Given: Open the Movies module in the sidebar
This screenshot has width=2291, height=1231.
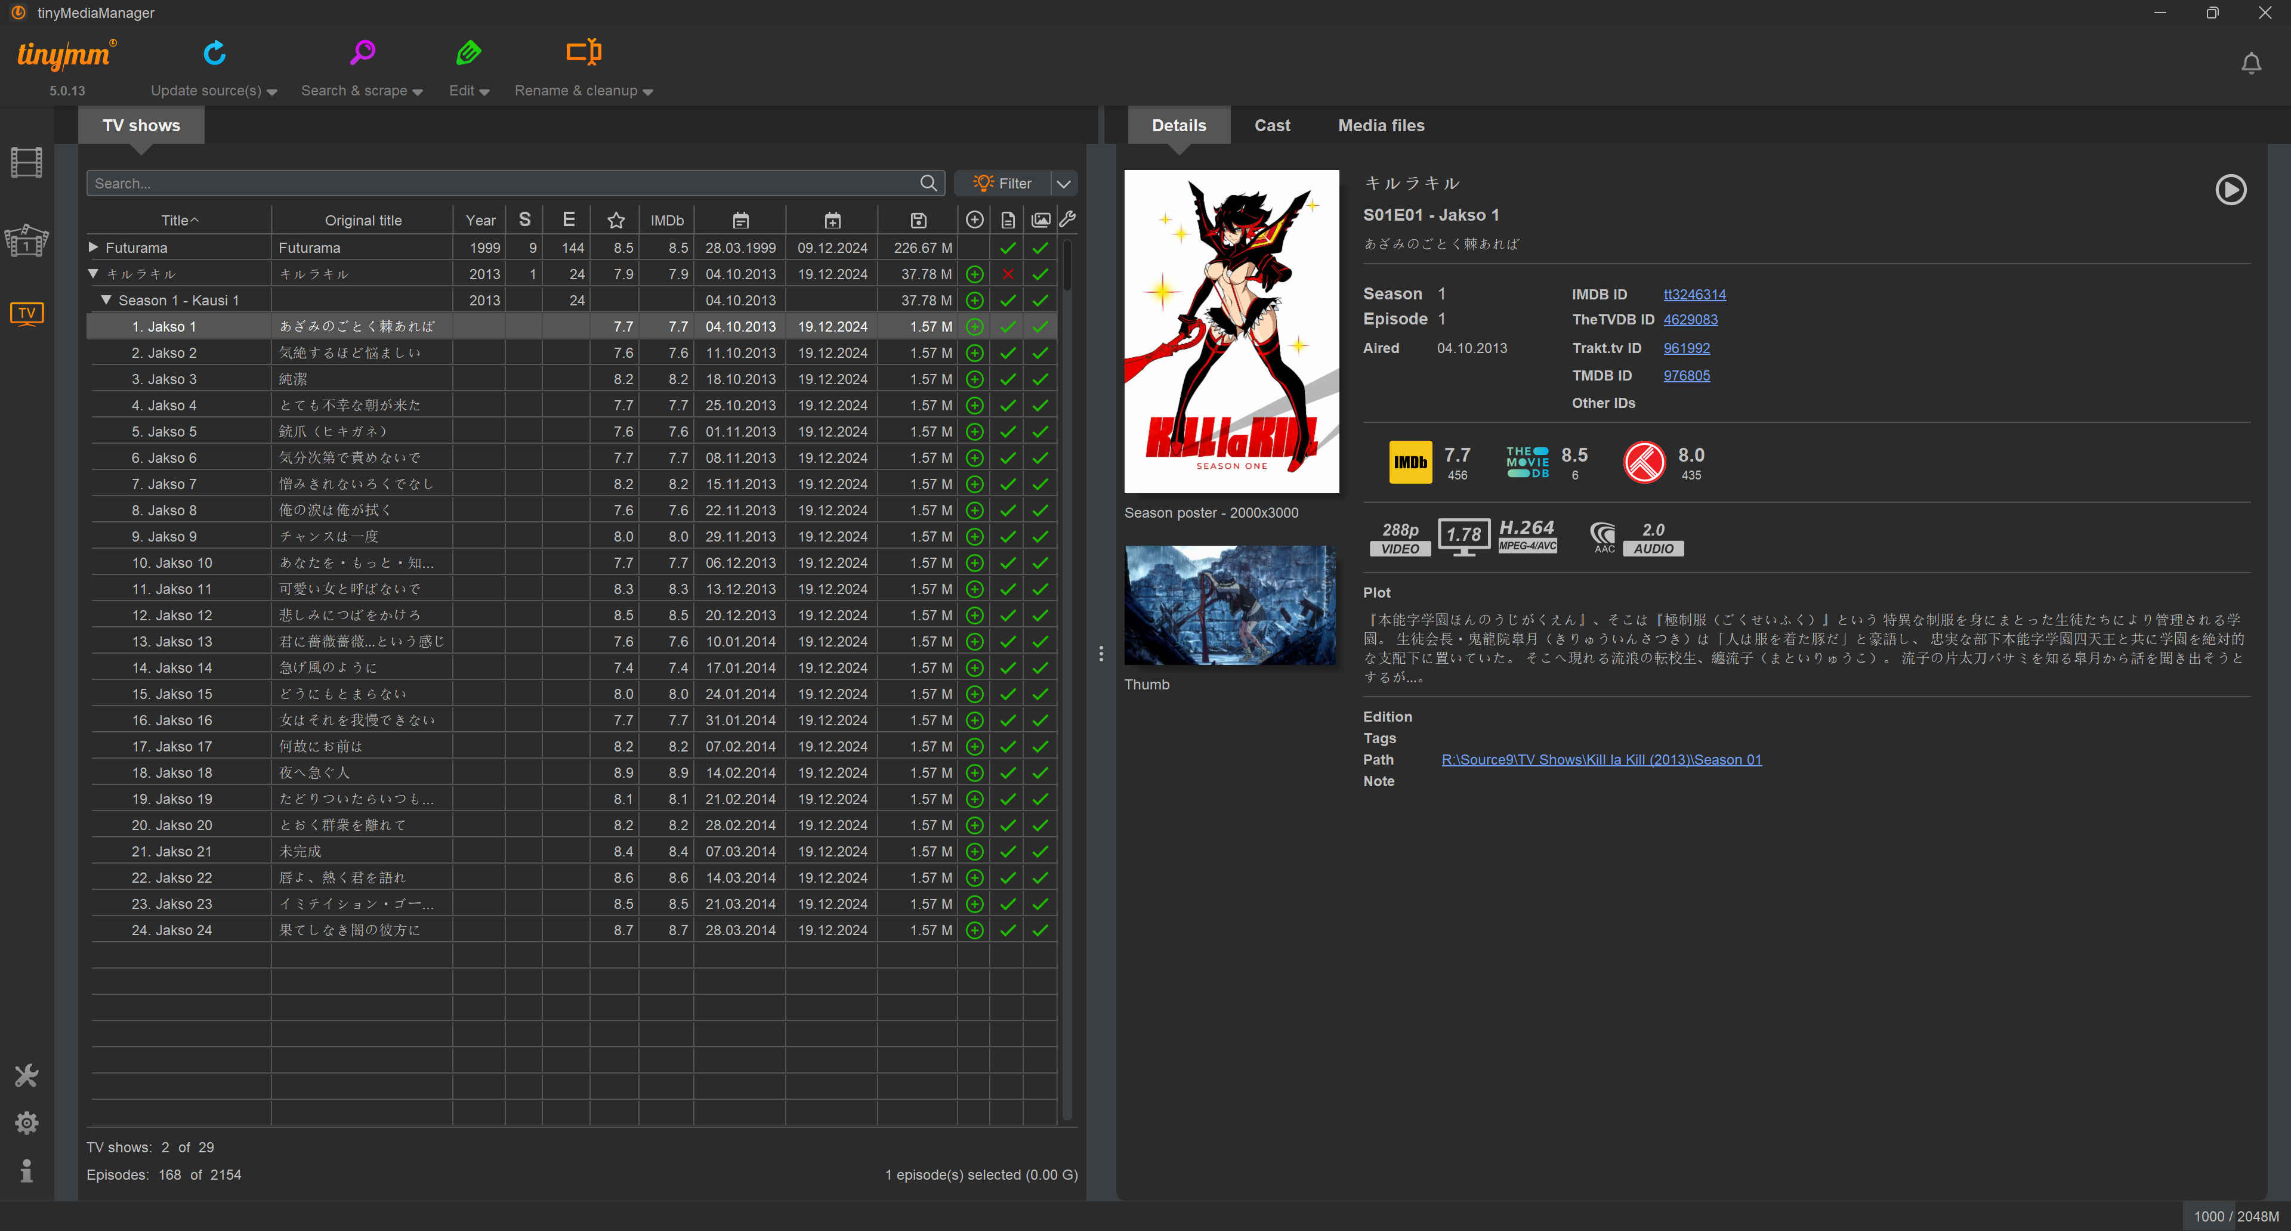Looking at the screenshot, I should (x=27, y=163).
